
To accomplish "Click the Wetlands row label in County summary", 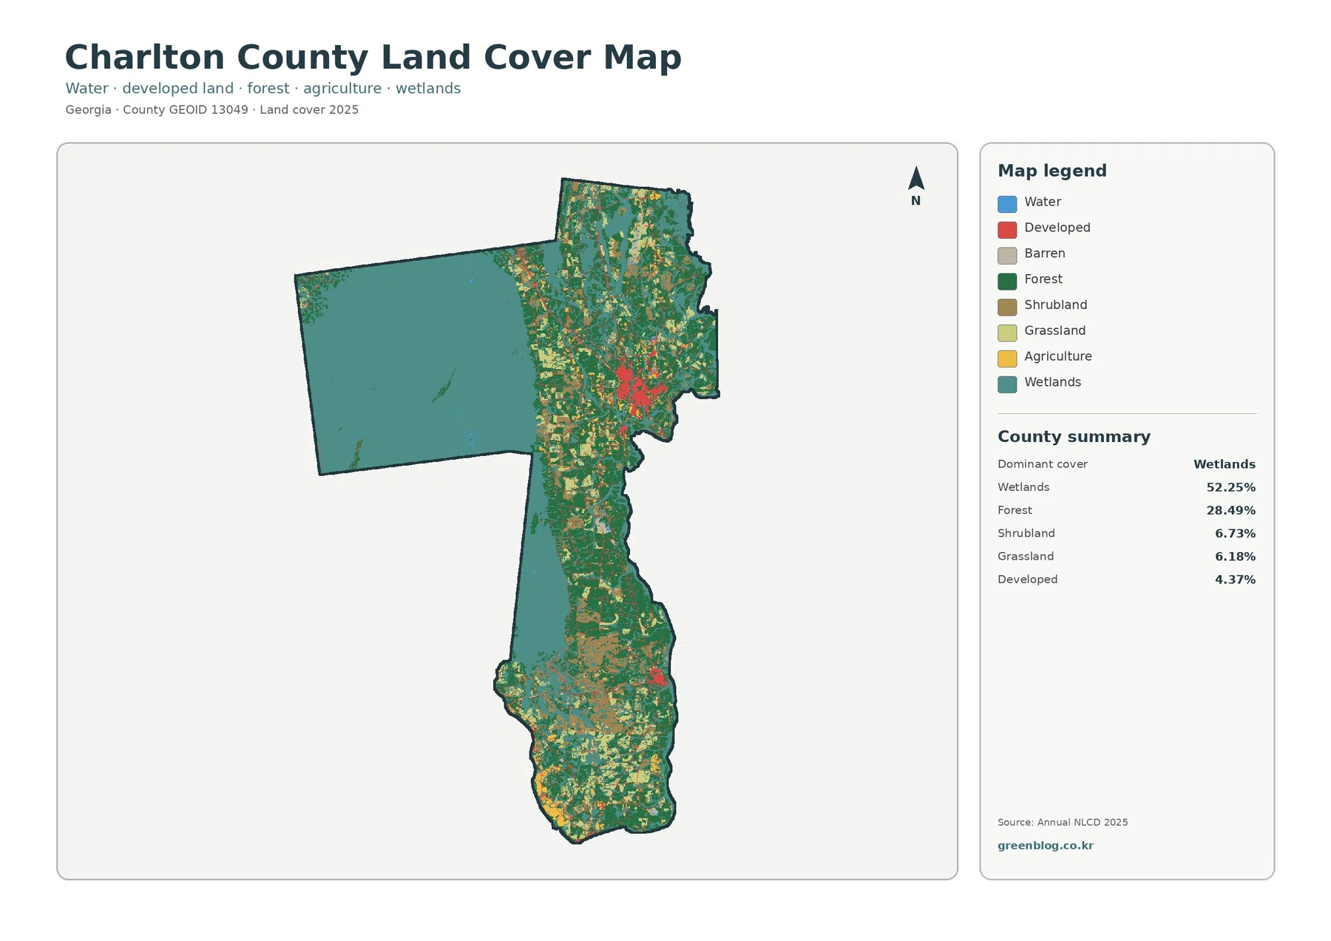I will (1023, 487).
